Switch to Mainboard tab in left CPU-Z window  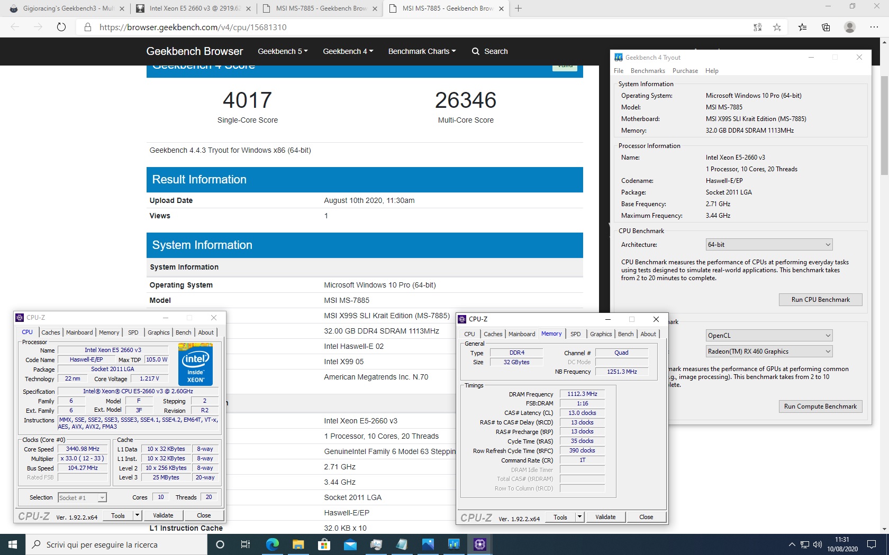coord(79,332)
